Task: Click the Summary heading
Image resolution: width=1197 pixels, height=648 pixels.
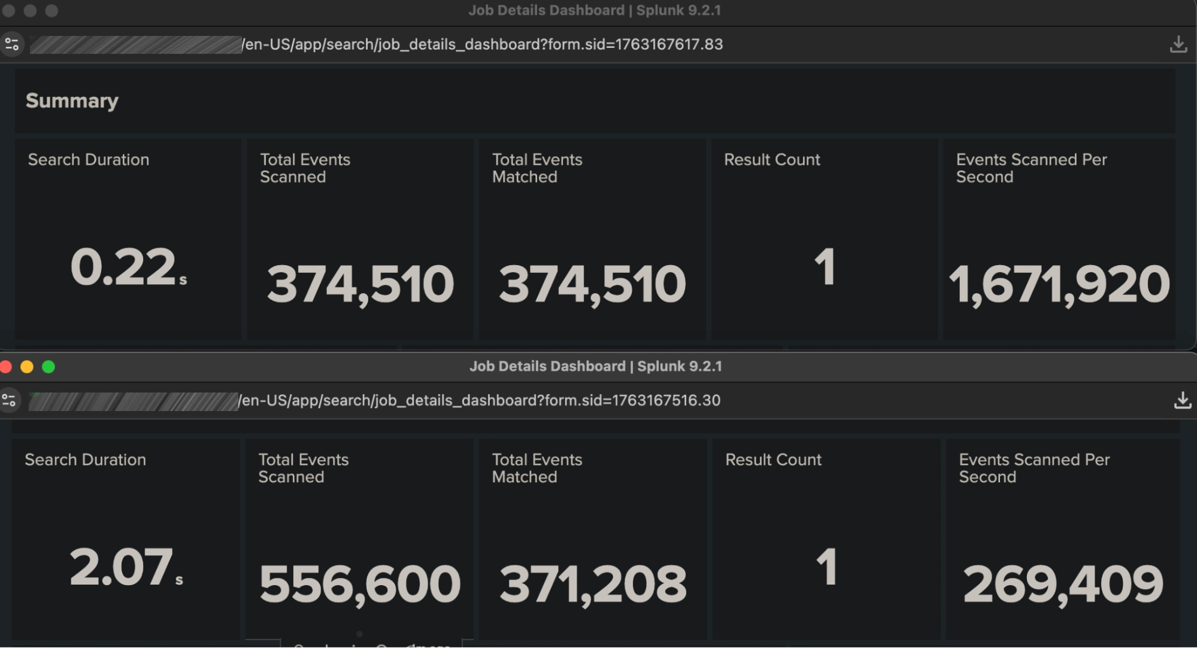Action: click(x=72, y=101)
